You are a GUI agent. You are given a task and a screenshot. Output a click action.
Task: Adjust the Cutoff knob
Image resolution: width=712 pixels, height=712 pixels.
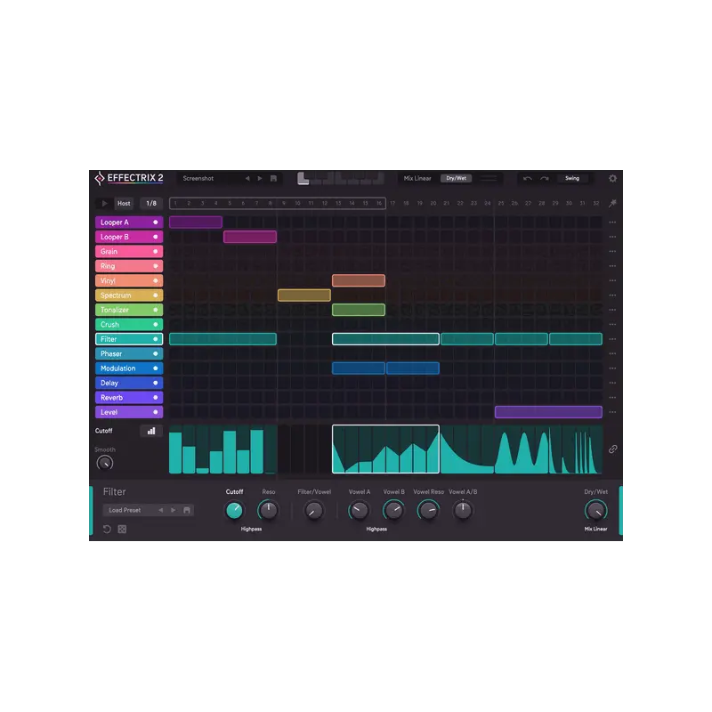[234, 510]
